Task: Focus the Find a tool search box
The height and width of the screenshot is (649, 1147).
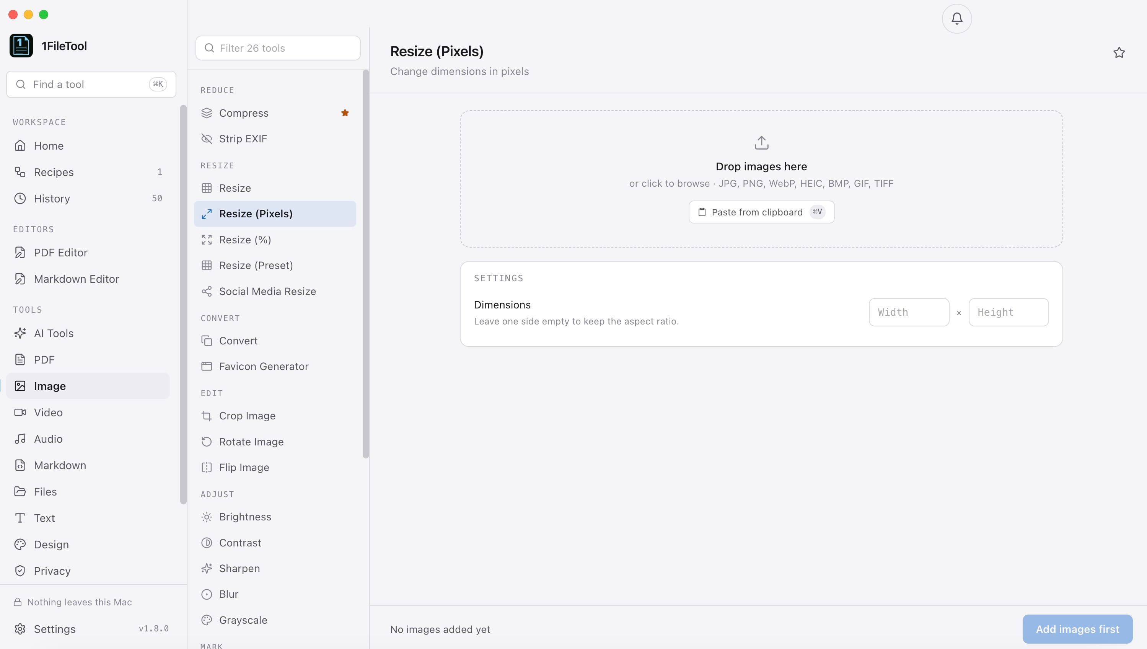Action: pos(91,84)
